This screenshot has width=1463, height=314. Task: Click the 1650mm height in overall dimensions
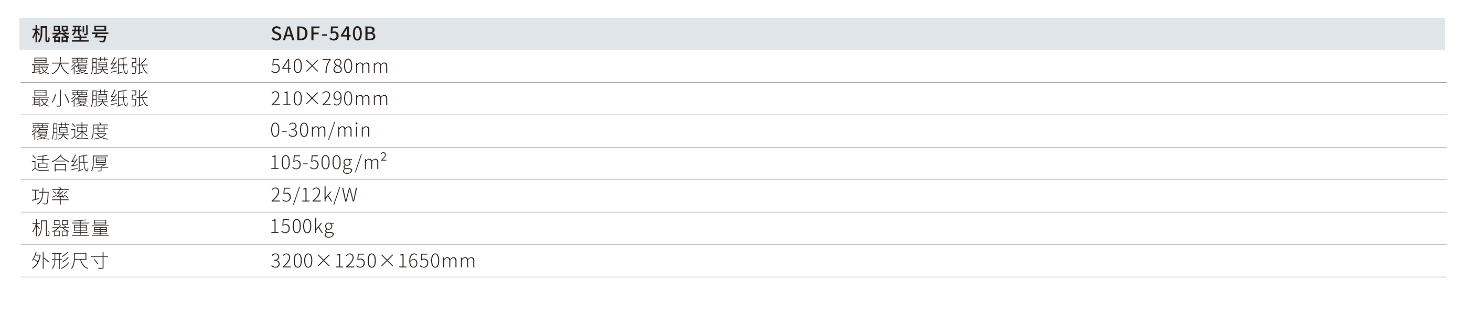[436, 261]
